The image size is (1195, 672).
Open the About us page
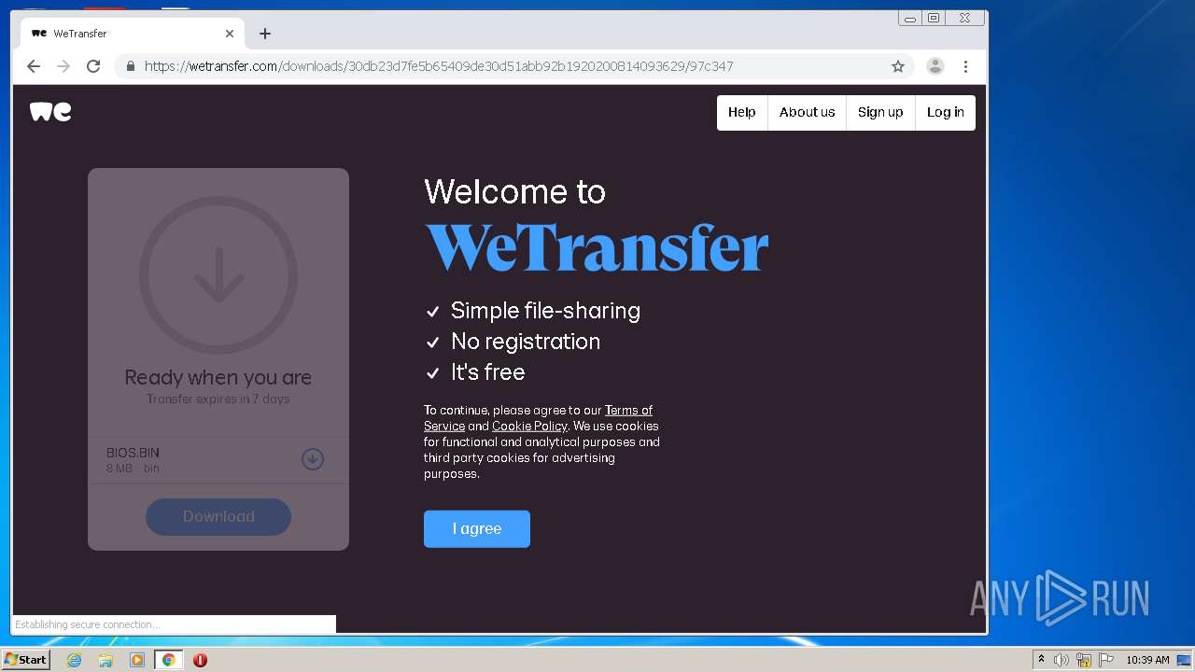(807, 112)
